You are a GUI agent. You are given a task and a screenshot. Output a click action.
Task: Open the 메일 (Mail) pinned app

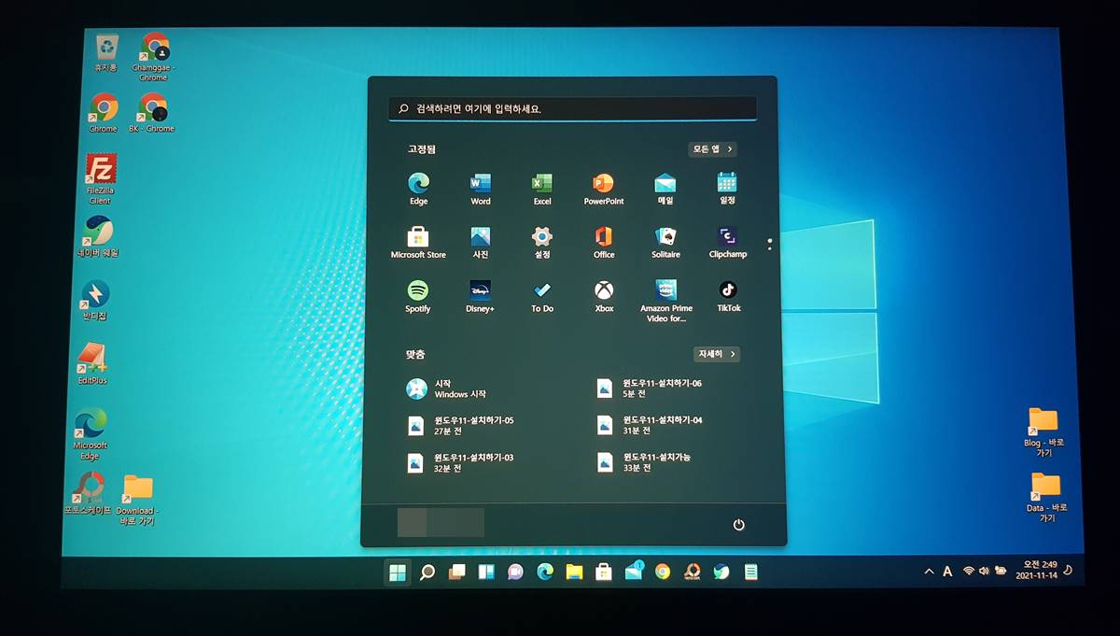(665, 189)
